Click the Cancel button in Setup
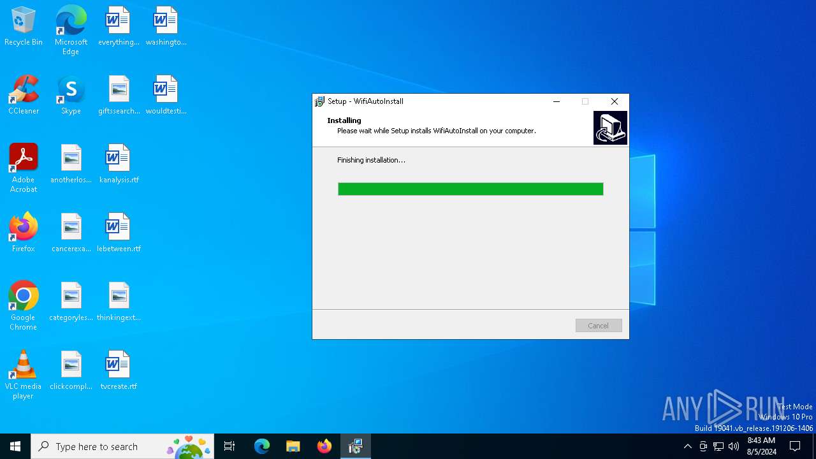 coord(599,326)
